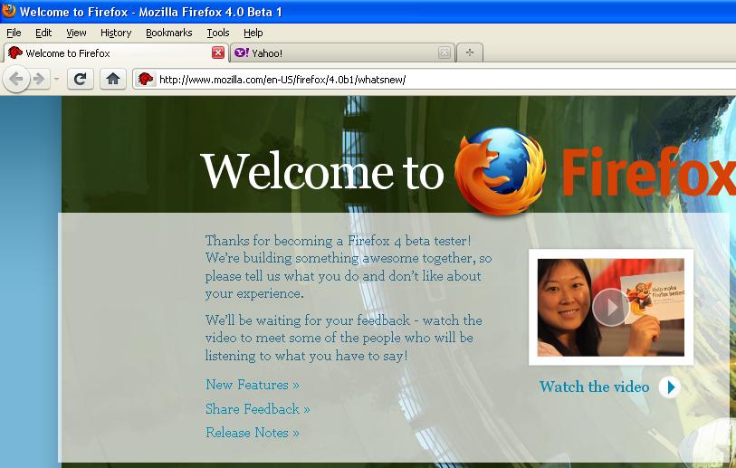Open a new tab with plus button

tap(469, 53)
